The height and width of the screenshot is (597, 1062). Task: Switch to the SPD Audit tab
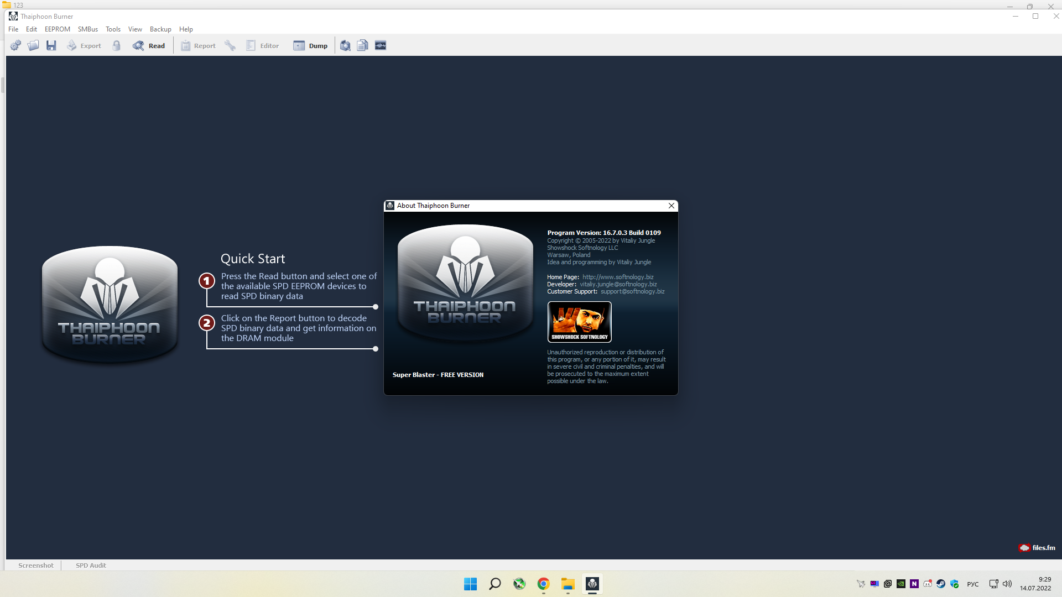tap(91, 565)
